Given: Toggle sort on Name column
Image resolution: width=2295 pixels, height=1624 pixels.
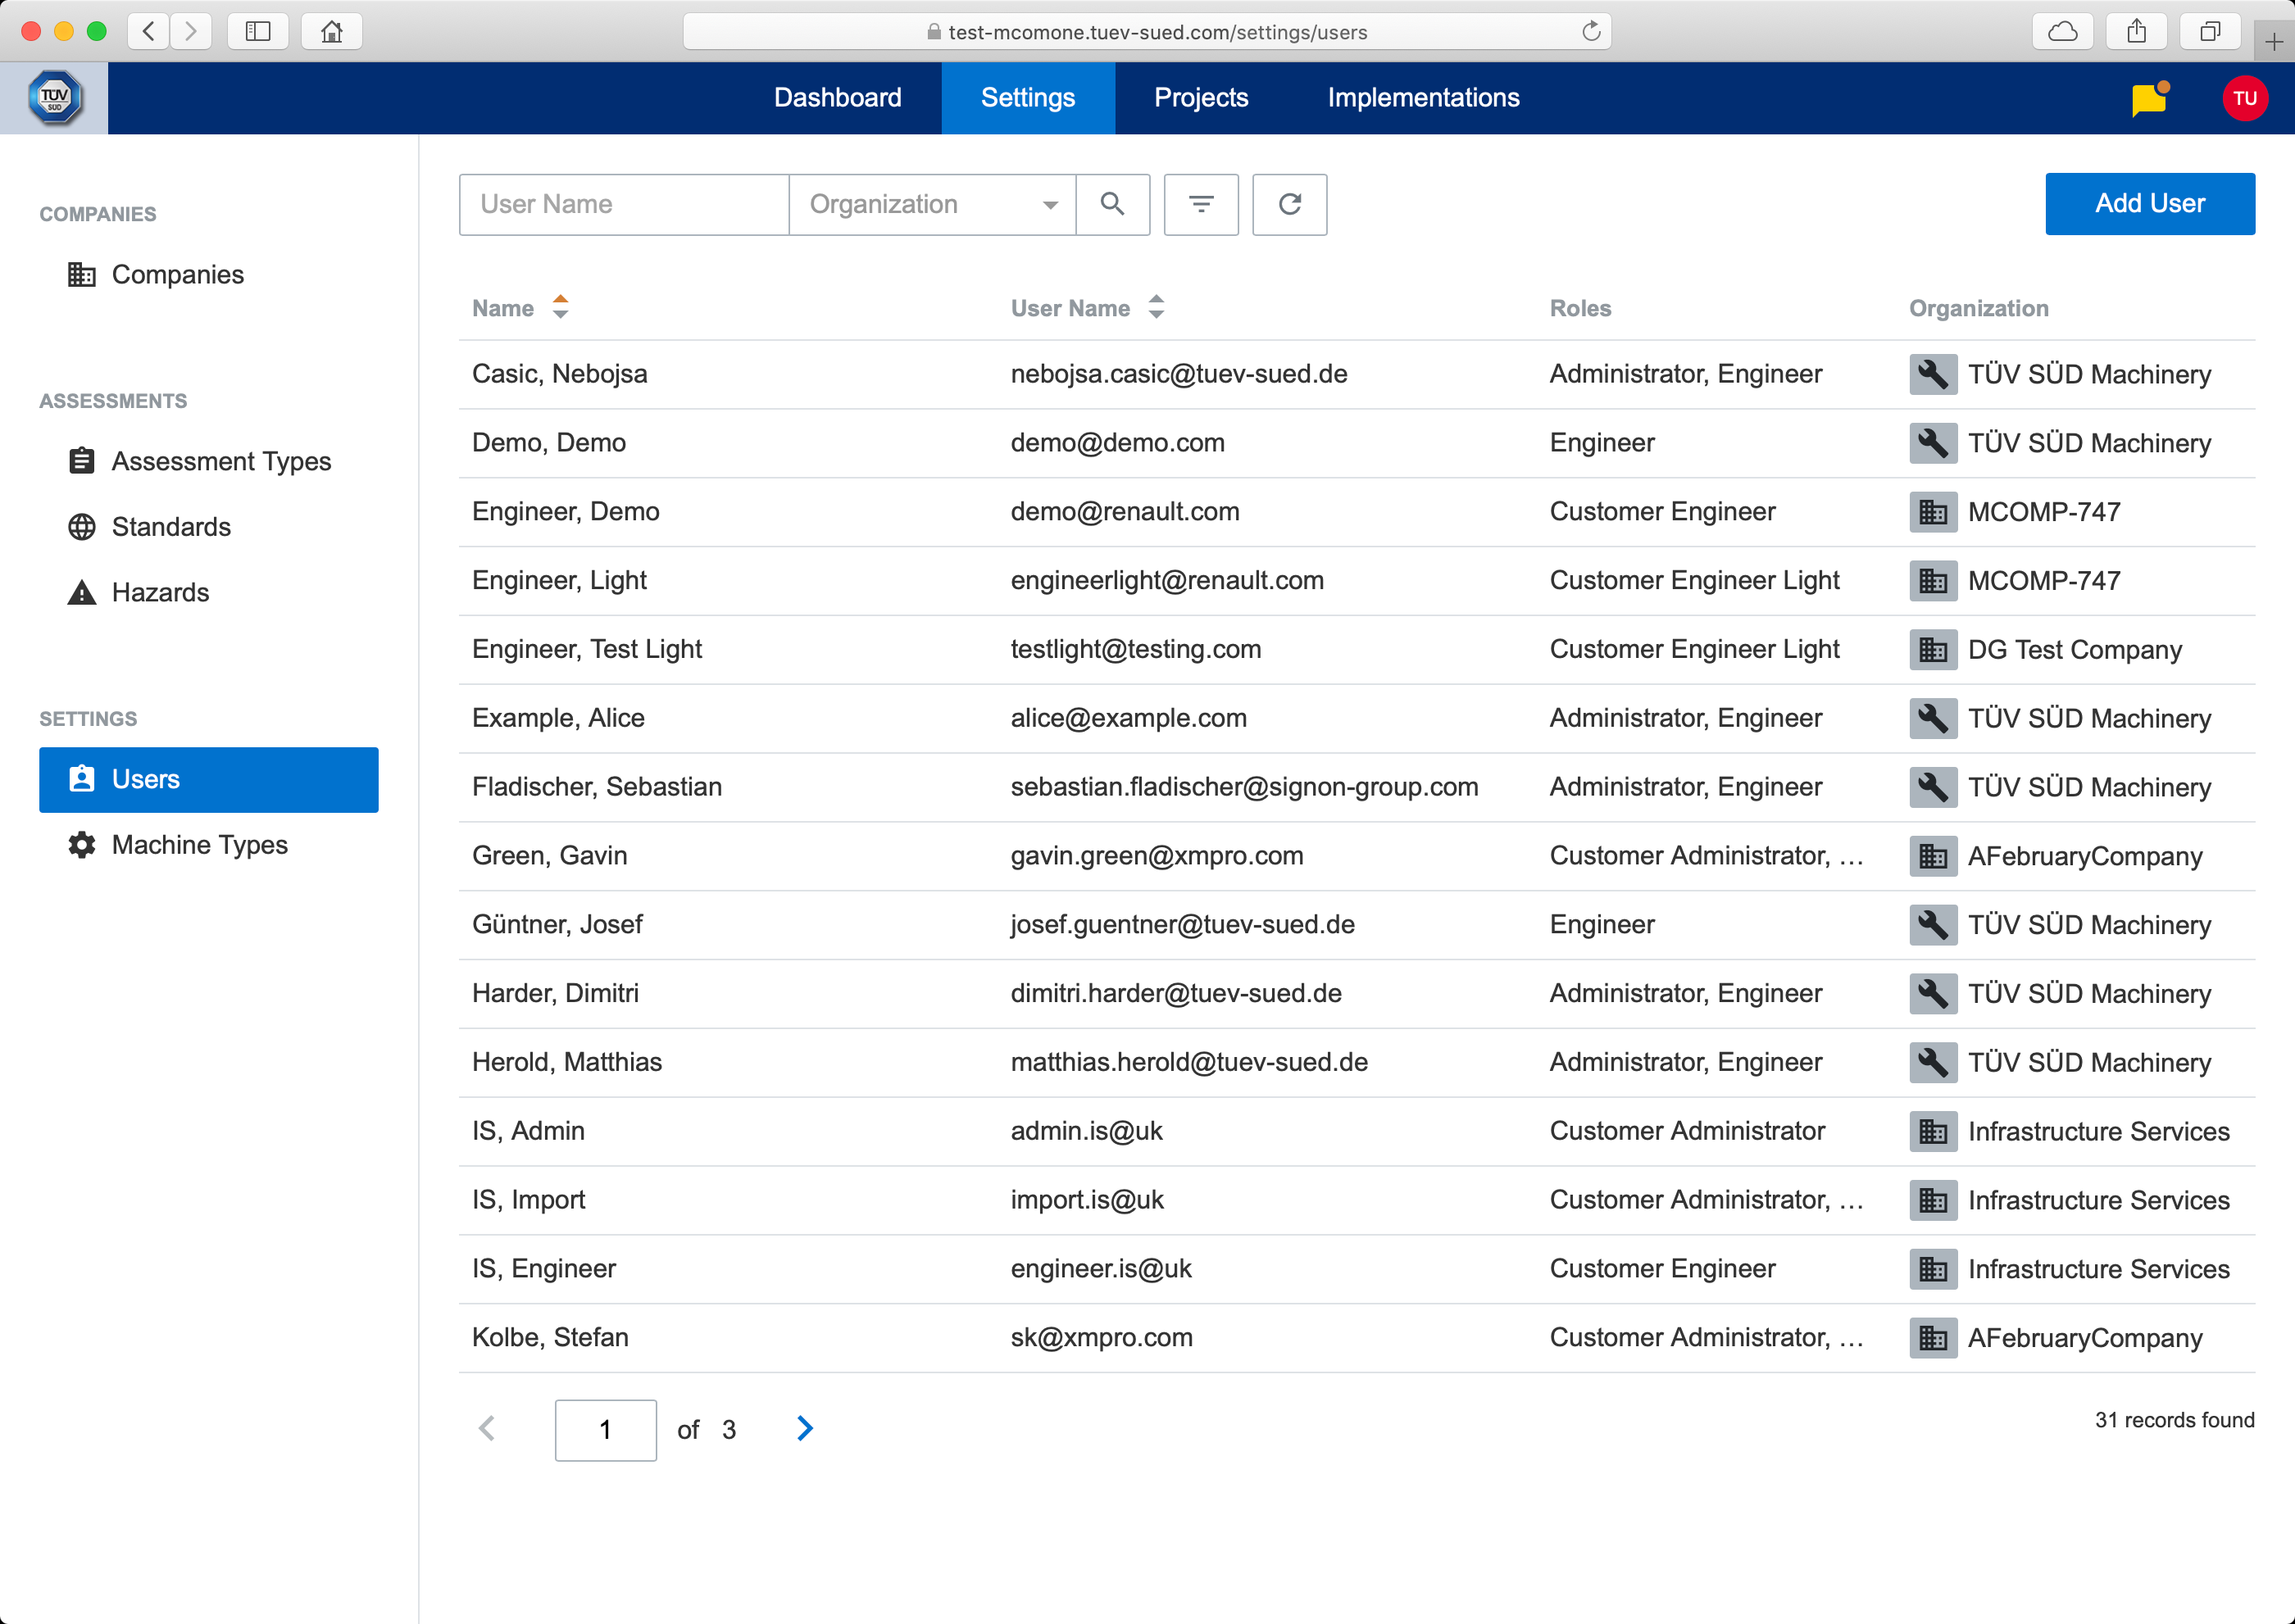Looking at the screenshot, I should pyautogui.click(x=561, y=307).
